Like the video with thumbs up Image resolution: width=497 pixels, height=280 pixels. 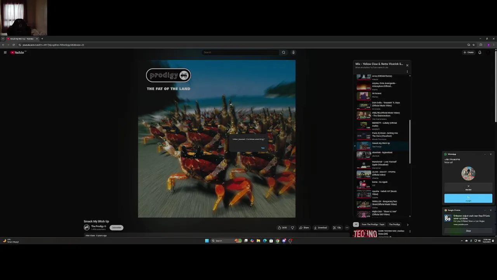[x=282, y=227]
